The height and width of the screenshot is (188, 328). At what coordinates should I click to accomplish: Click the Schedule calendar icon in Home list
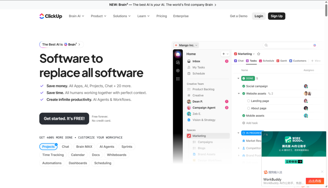(189, 74)
